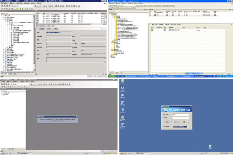The width and height of the screenshot is (233, 155).
Task: Expand the 产品大纲 root node in top-left tree
Action: coord(1,15)
